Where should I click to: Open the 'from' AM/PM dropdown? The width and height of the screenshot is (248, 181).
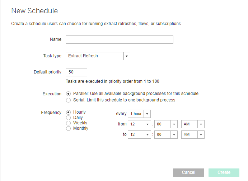click(193, 124)
